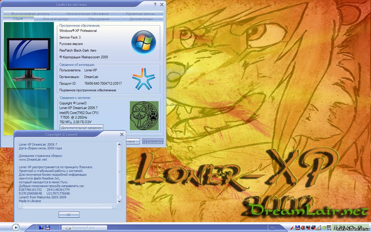Click the floppy disk icon in quick launch
The height and width of the screenshot is (232, 371).
(x=48, y=228)
